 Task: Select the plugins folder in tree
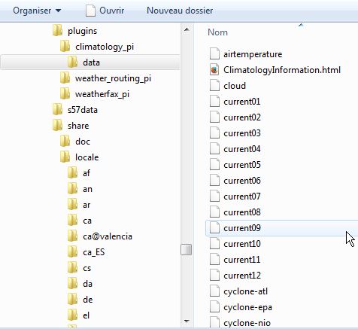tap(82, 31)
